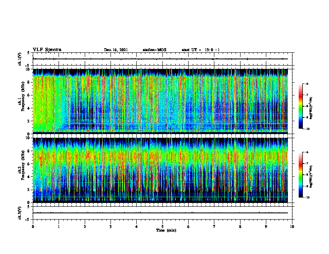Click Time axis tick label "1"

click(x=59, y=227)
